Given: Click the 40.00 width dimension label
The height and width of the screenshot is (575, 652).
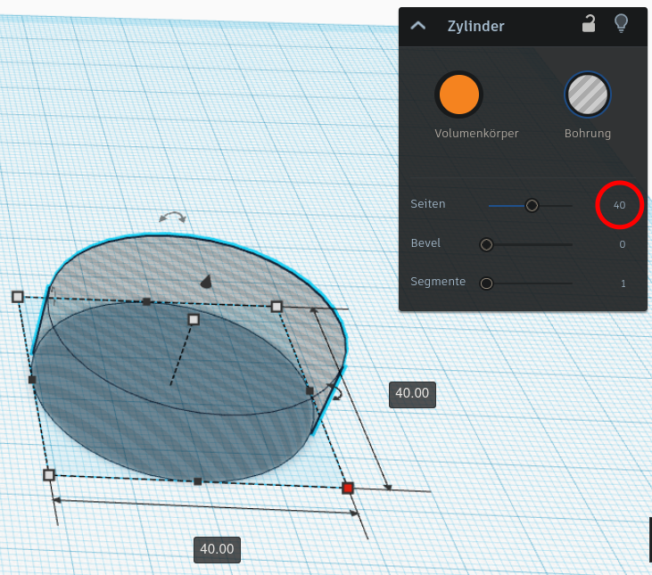Looking at the screenshot, I should [217, 549].
